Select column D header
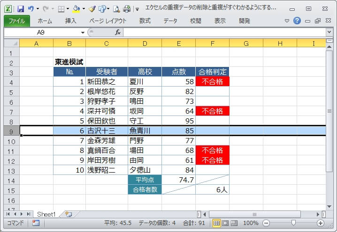Viewport: 337px width, 232px height. click(x=145, y=43)
